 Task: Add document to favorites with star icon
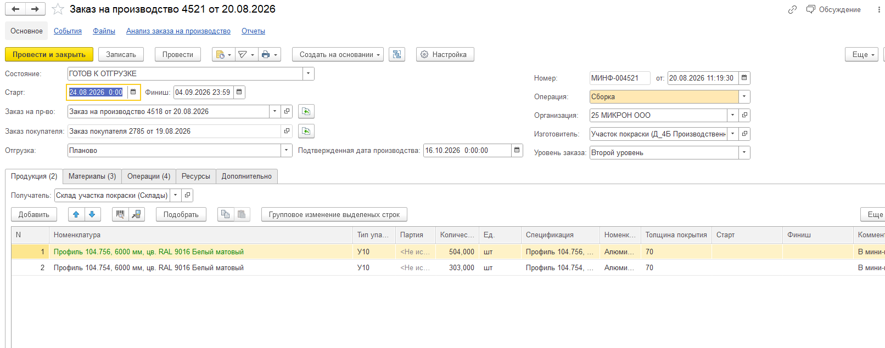58,9
